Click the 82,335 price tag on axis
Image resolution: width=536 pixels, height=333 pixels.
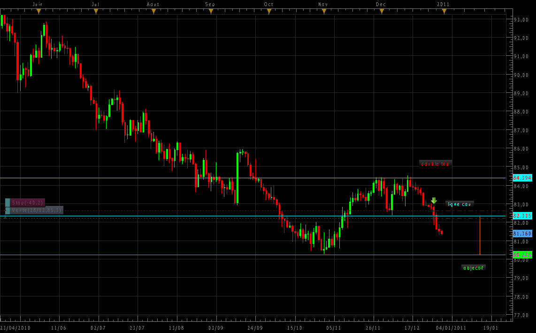(522, 216)
